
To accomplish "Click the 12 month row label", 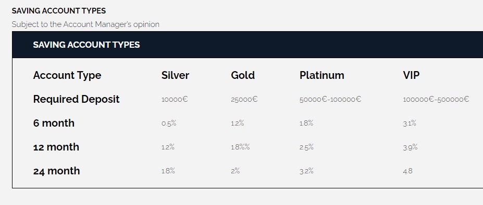I will 56,147.
